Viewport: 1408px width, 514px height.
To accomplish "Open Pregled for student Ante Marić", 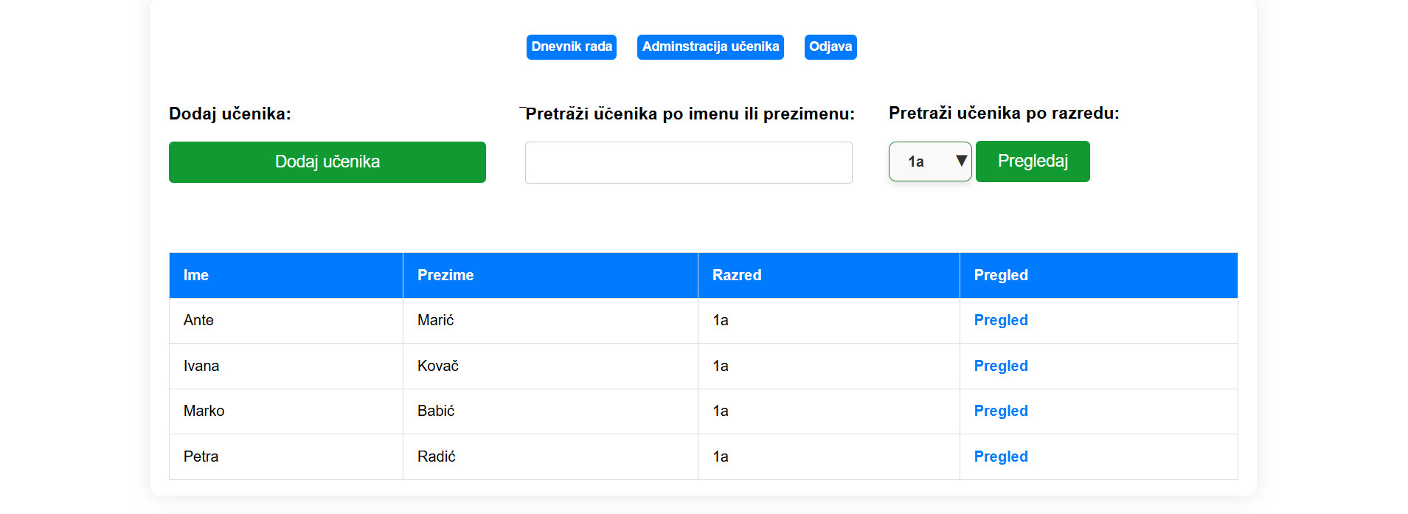I will pos(1000,320).
